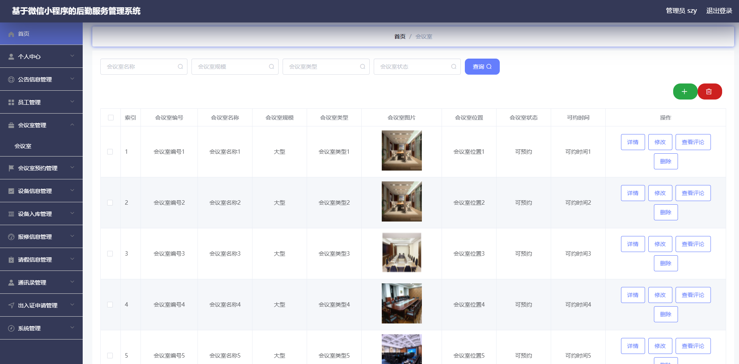Click the 首页 breadcrumb link

click(x=400, y=37)
